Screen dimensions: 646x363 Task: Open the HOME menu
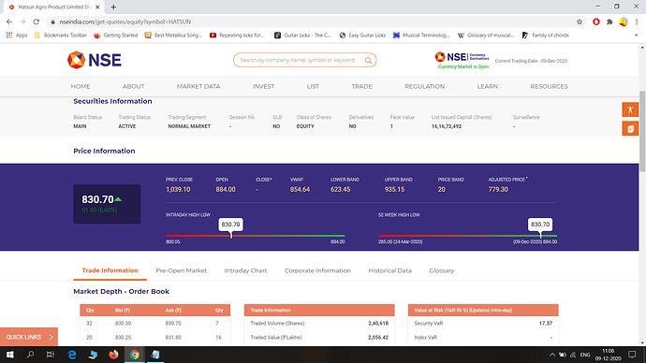[81, 86]
